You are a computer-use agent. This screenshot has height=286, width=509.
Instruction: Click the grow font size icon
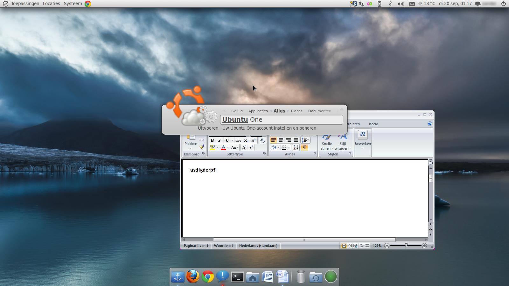pyautogui.click(x=244, y=147)
